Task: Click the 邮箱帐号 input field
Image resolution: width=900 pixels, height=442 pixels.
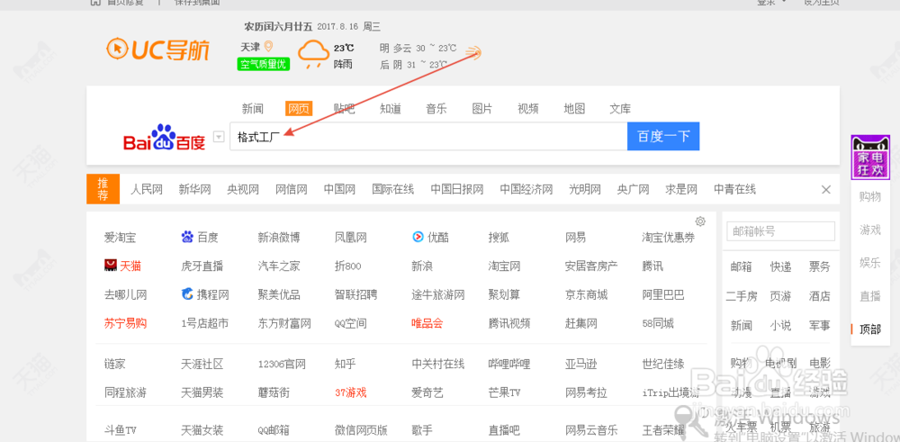Action: pyautogui.click(x=780, y=231)
